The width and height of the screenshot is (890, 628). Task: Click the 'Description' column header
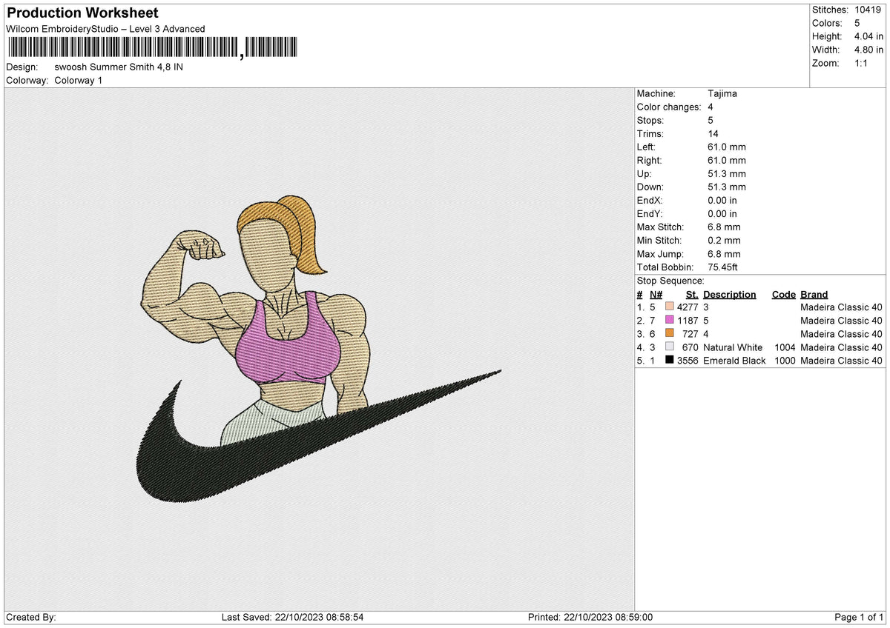point(730,294)
